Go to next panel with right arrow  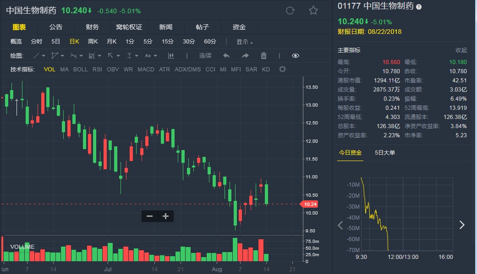(x=462, y=225)
